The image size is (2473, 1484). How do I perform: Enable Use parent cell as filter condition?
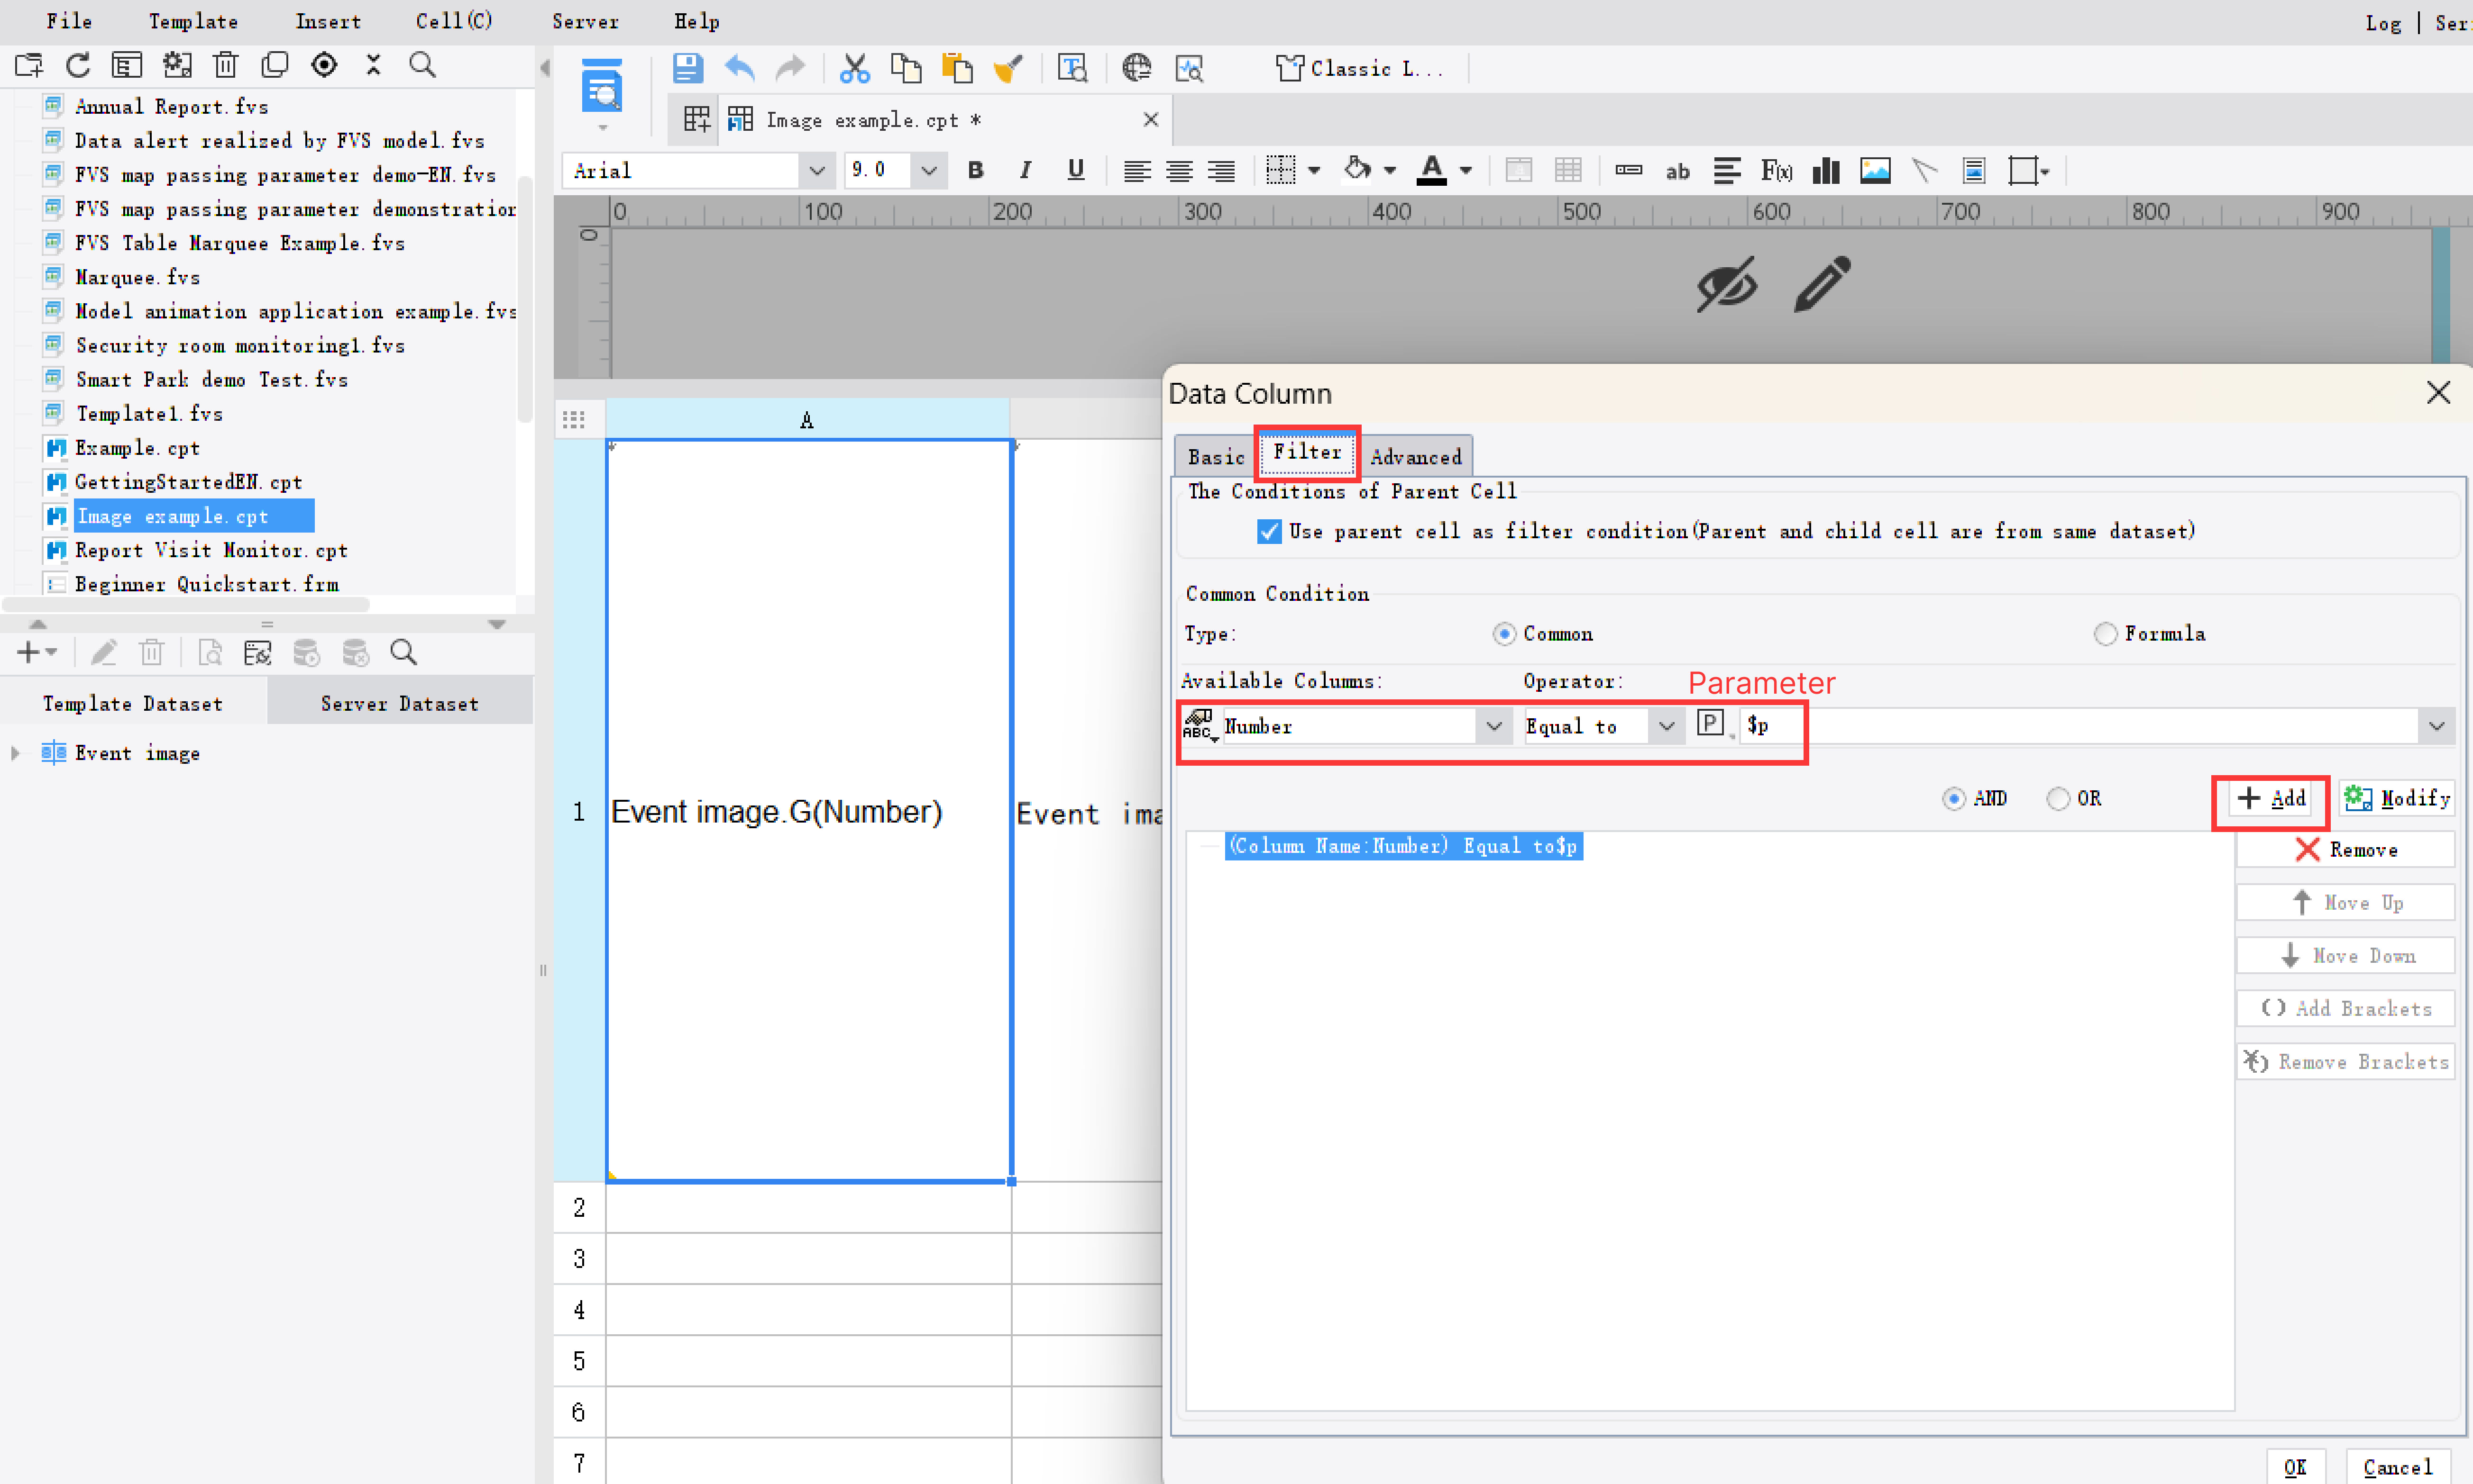(1269, 531)
